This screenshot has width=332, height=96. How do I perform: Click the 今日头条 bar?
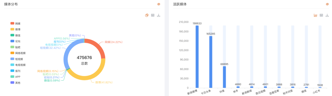pyautogui.click(x=211, y=62)
